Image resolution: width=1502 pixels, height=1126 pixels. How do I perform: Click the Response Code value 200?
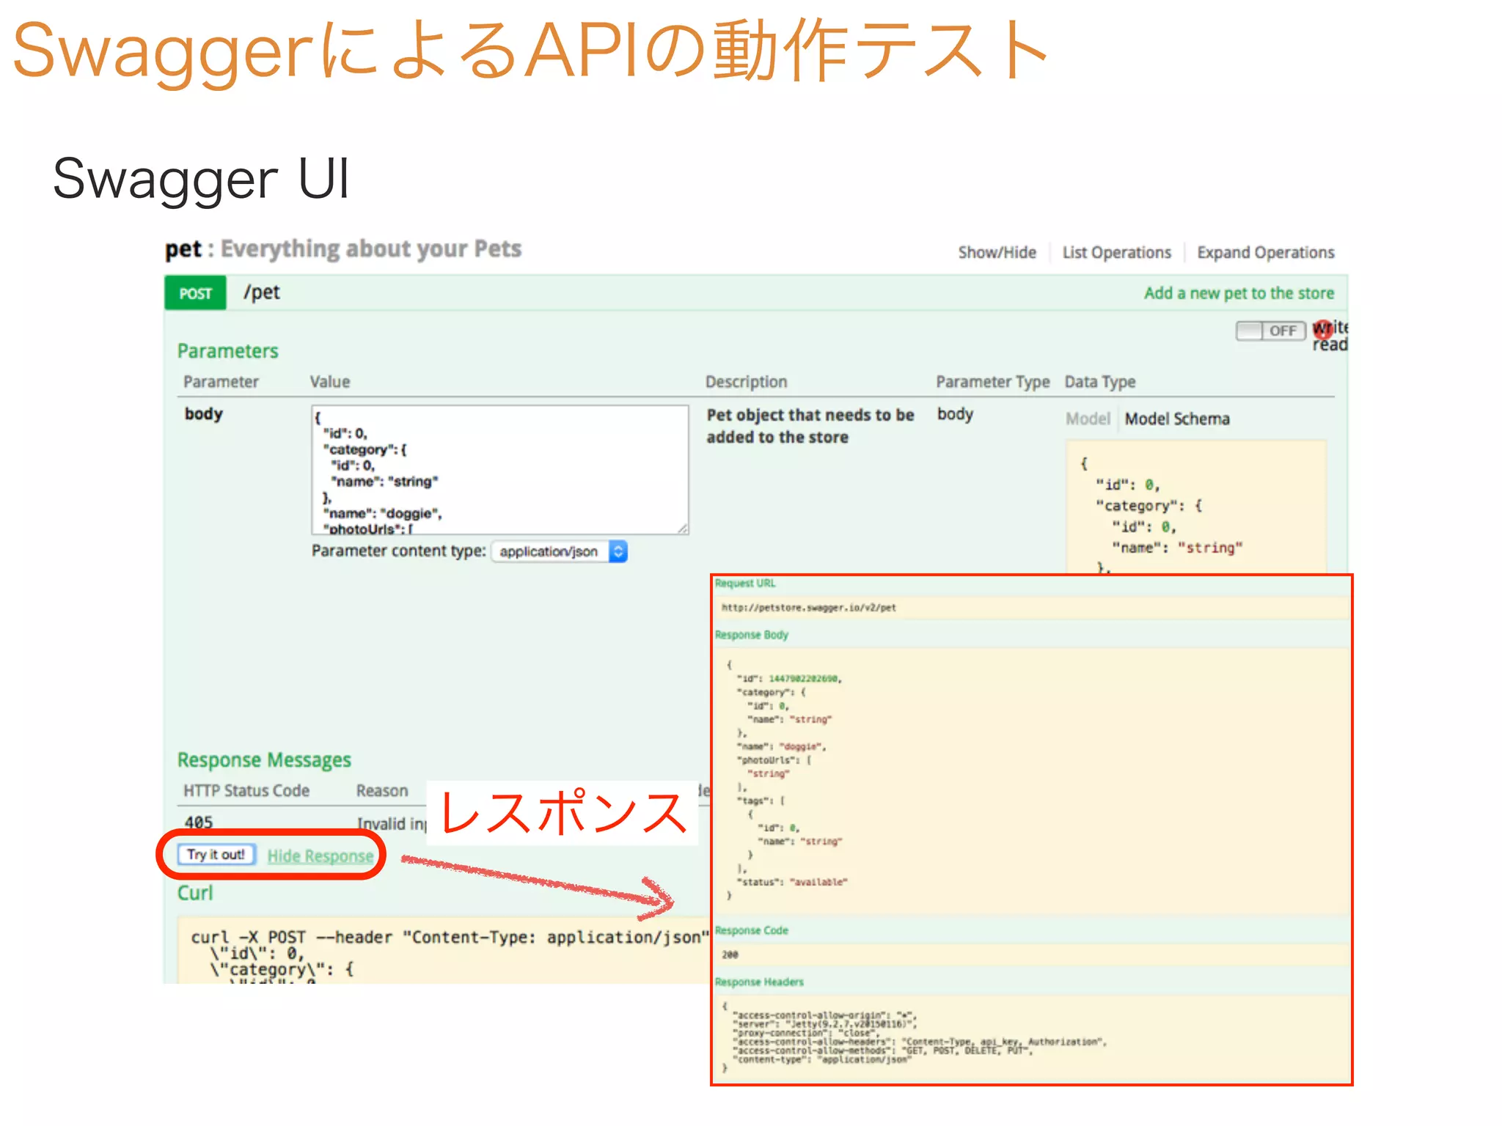[730, 954]
